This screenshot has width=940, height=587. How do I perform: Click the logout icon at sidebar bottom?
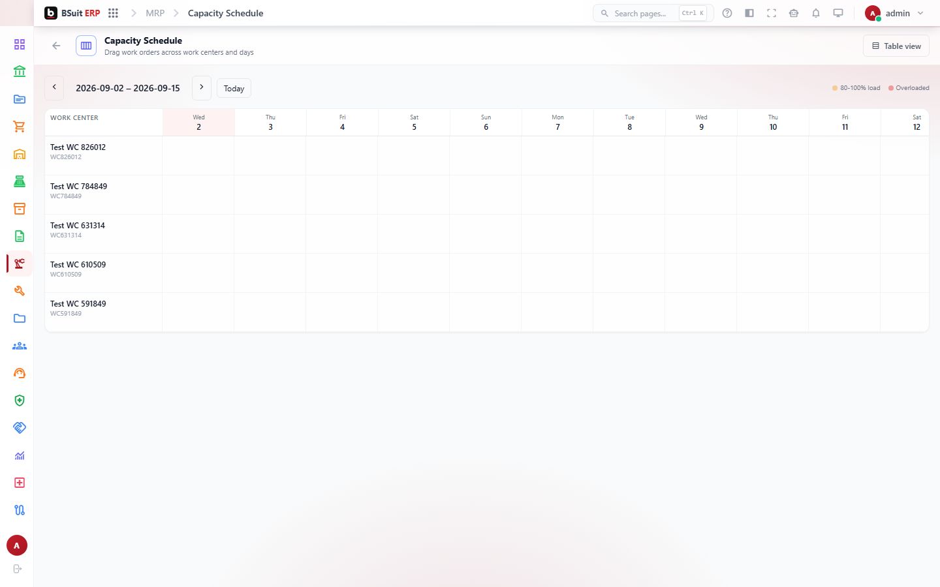click(x=18, y=569)
